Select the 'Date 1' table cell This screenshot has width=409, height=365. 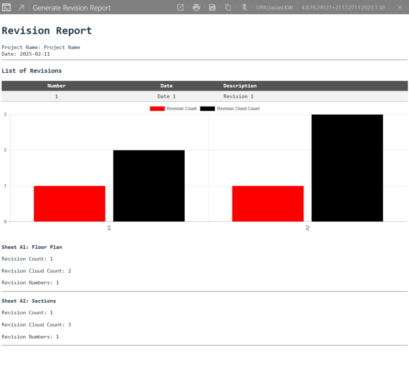tap(167, 97)
